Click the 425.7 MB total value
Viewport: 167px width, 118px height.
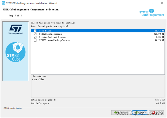coord(160,100)
